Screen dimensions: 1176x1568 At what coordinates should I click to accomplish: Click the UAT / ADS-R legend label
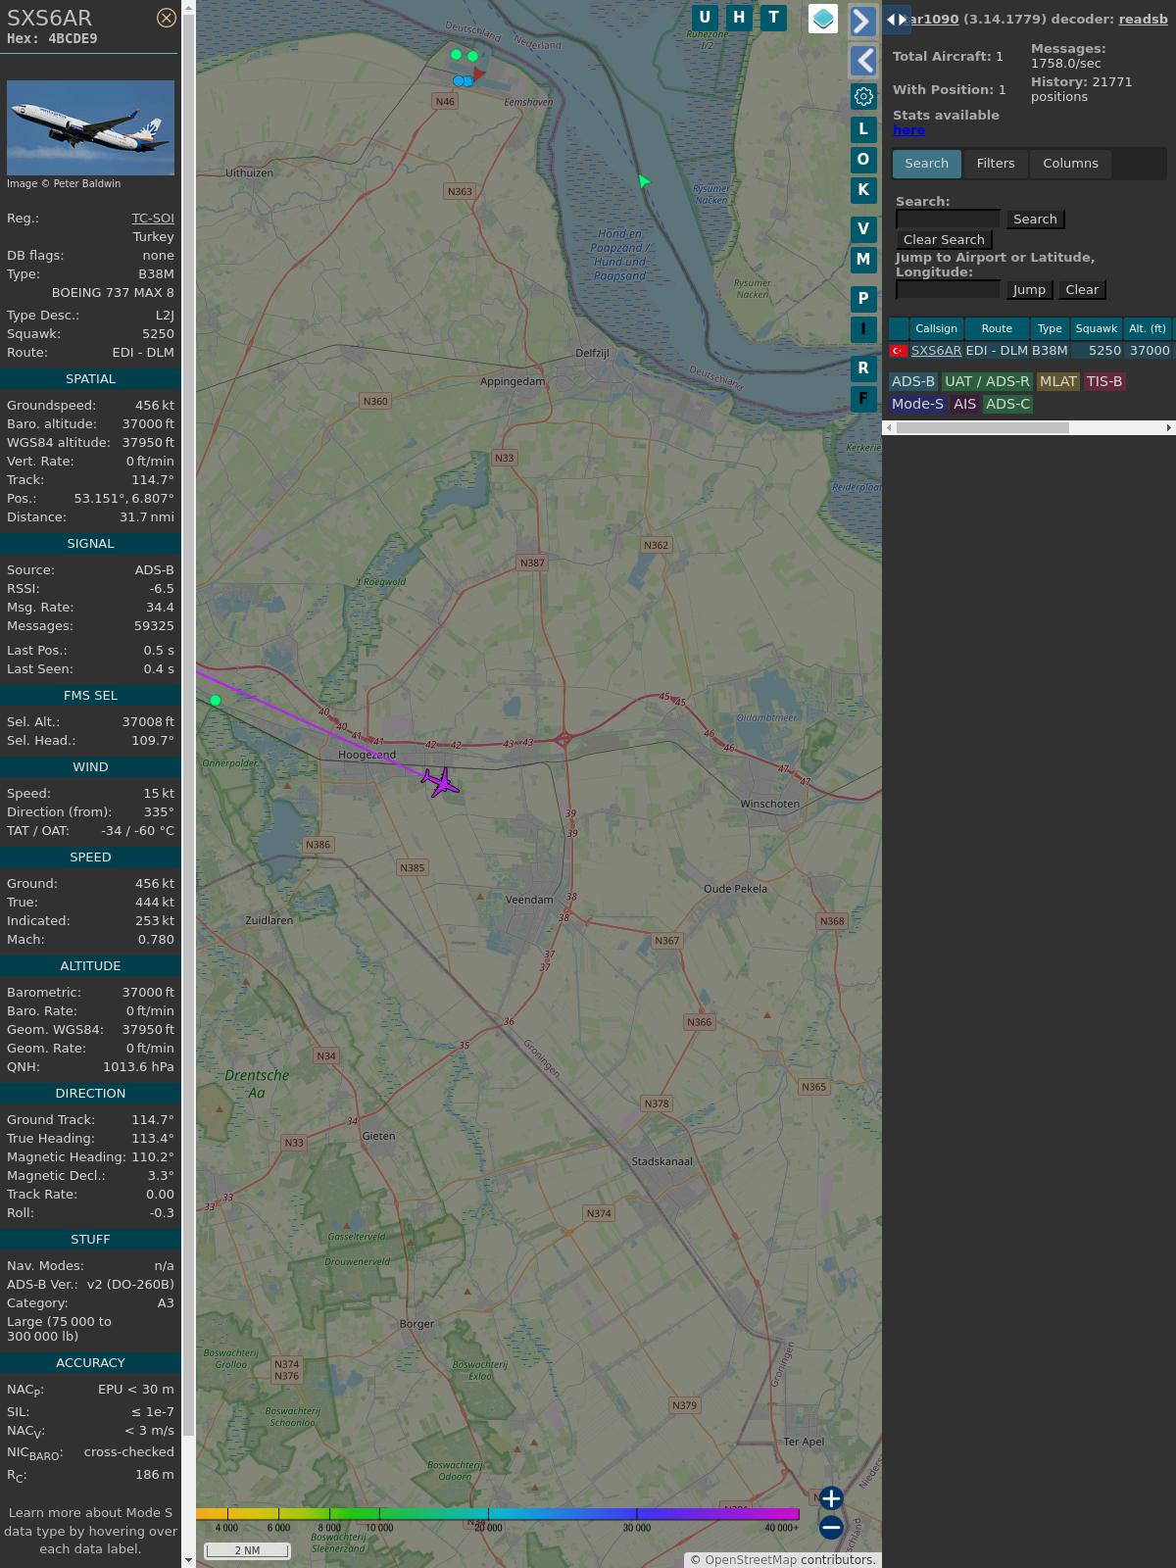[x=987, y=382]
